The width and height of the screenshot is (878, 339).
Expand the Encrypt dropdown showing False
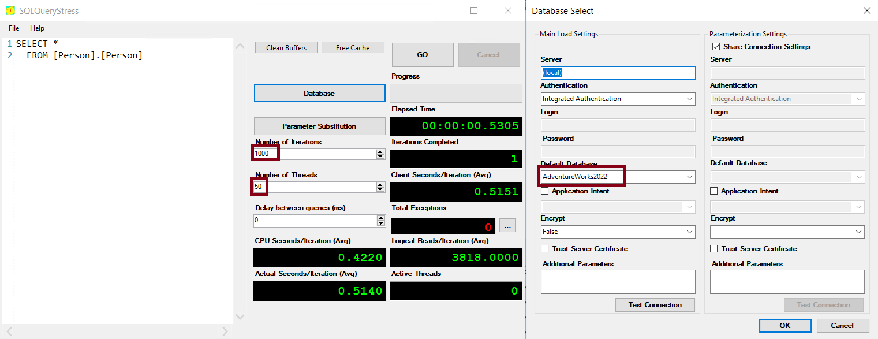[690, 232]
